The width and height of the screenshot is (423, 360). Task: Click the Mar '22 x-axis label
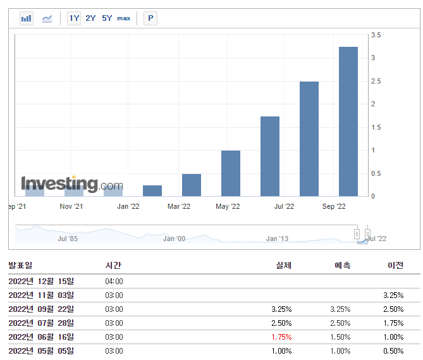pos(179,206)
